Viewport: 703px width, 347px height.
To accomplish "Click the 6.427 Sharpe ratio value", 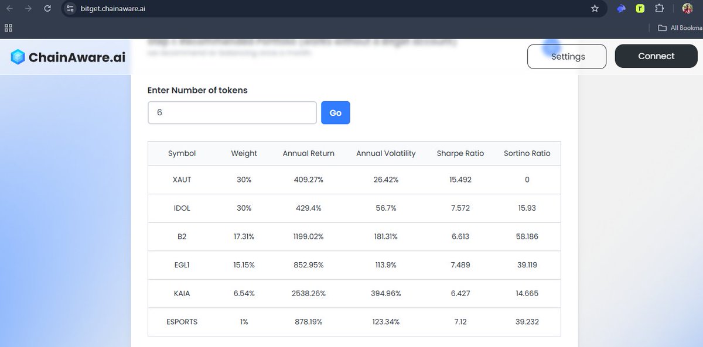I will tap(460, 293).
